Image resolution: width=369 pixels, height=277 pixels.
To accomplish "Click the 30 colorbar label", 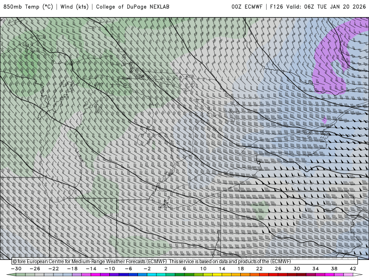I will (x=297, y=269).
